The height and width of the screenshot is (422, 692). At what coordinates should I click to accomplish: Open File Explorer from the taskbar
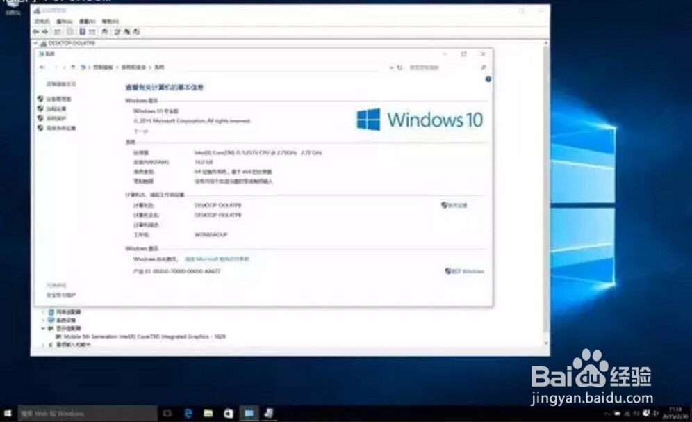click(208, 414)
